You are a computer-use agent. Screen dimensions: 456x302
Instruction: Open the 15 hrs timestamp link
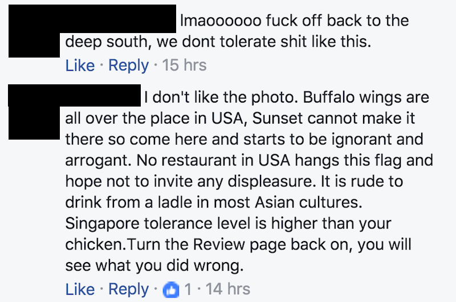point(184,65)
